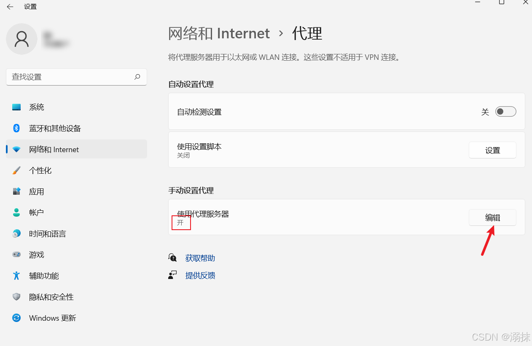Select the 应用 sidebar icon

16,191
